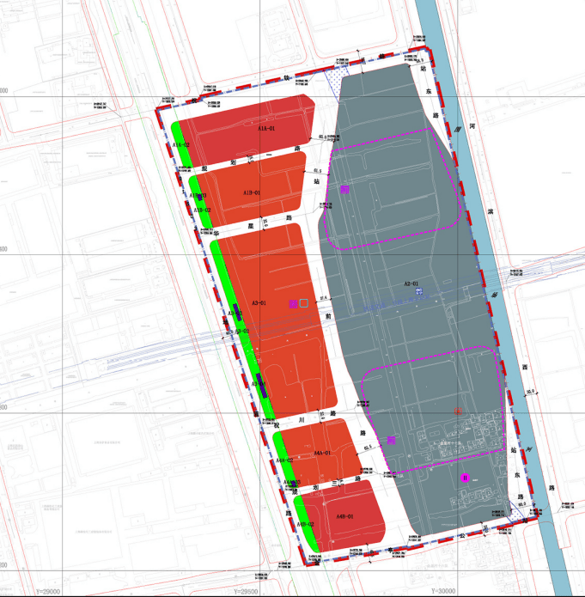
Task: Click the red circle marker in the gray zone
Action: click(x=460, y=411)
